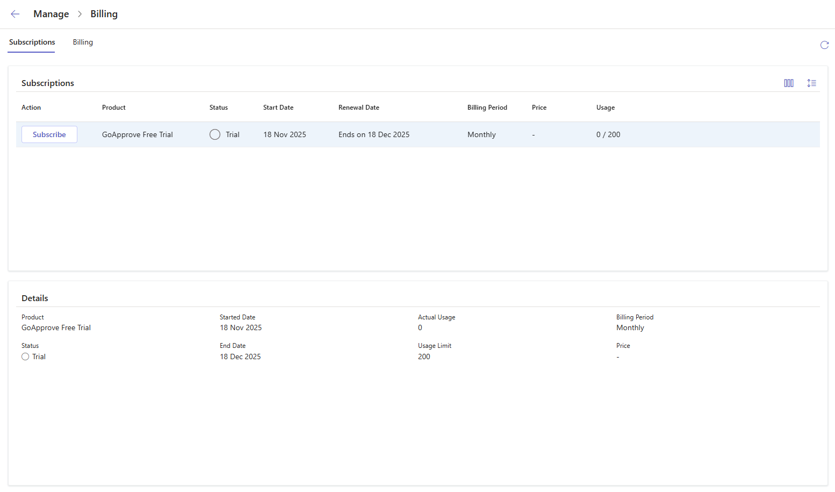Sort by the Status column header

tap(218, 108)
